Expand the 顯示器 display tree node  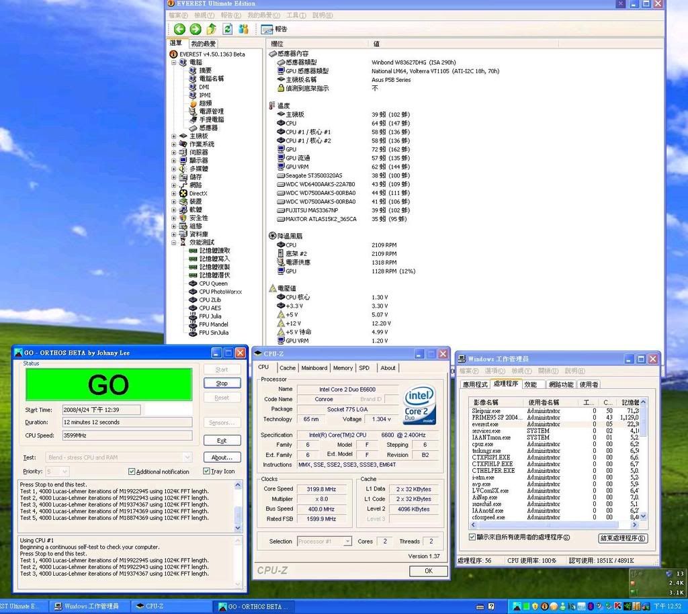click(x=174, y=161)
